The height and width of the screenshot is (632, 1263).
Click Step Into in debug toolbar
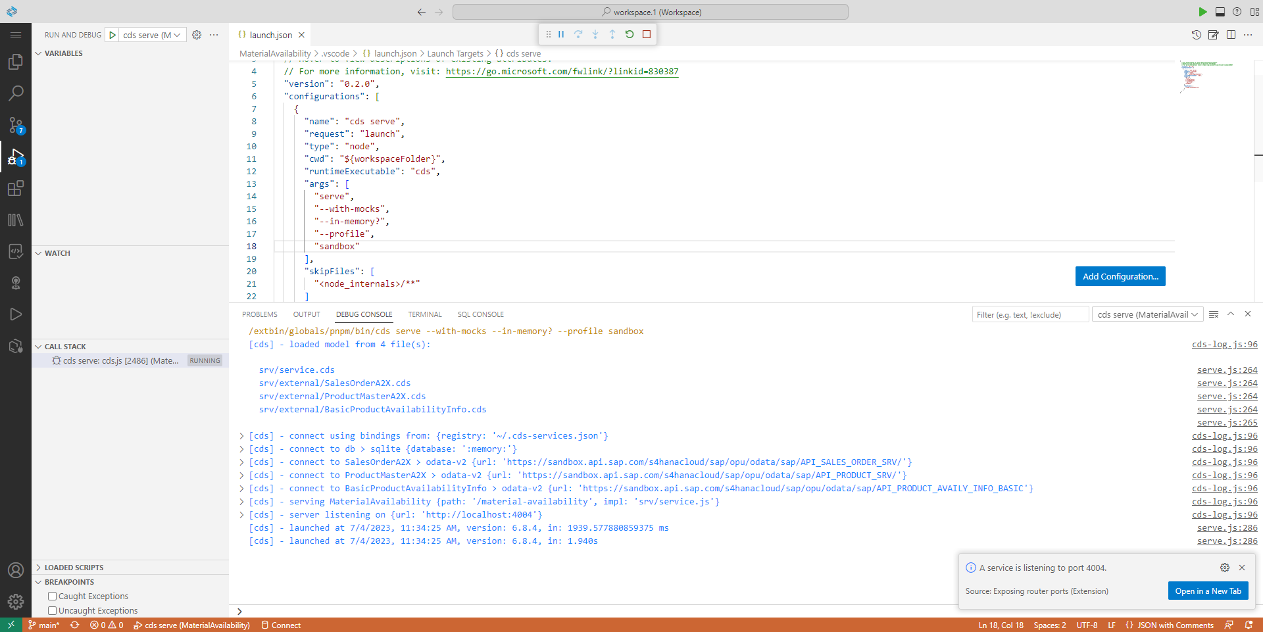(595, 34)
